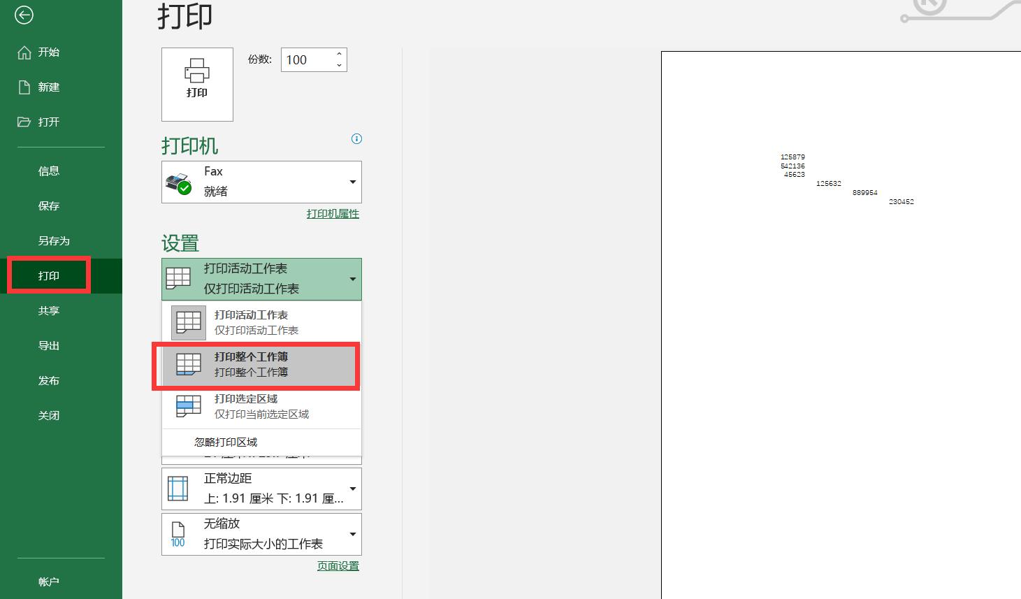Open the printer selection dropdown
The width and height of the screenshot is (1021, 599).
pyautogui.click(x=352, y=182)
